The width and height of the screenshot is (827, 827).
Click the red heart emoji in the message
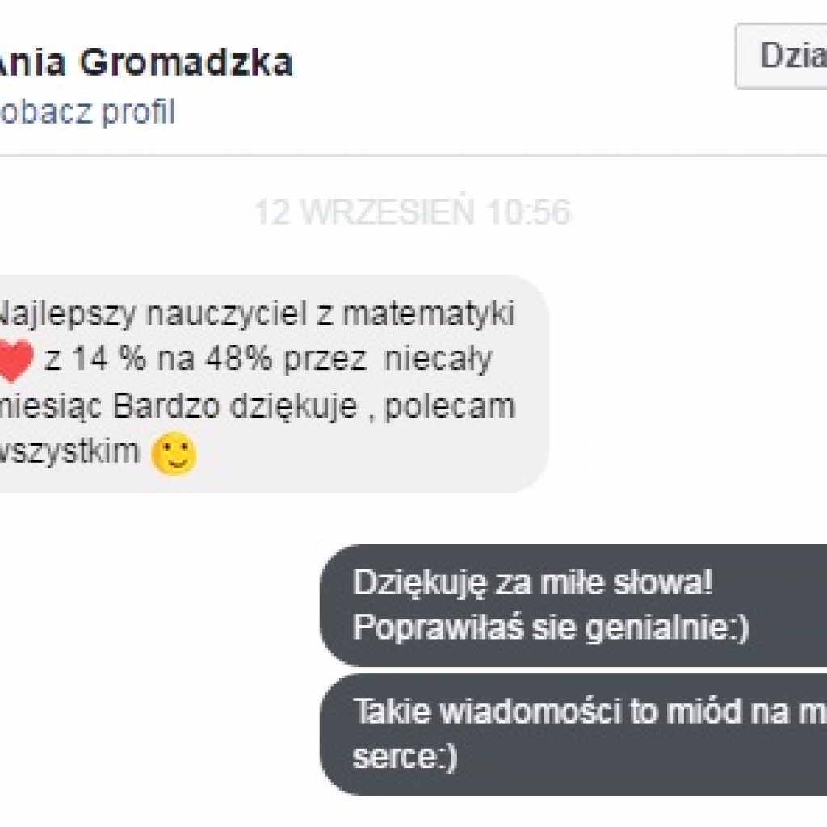click(16, 361)
